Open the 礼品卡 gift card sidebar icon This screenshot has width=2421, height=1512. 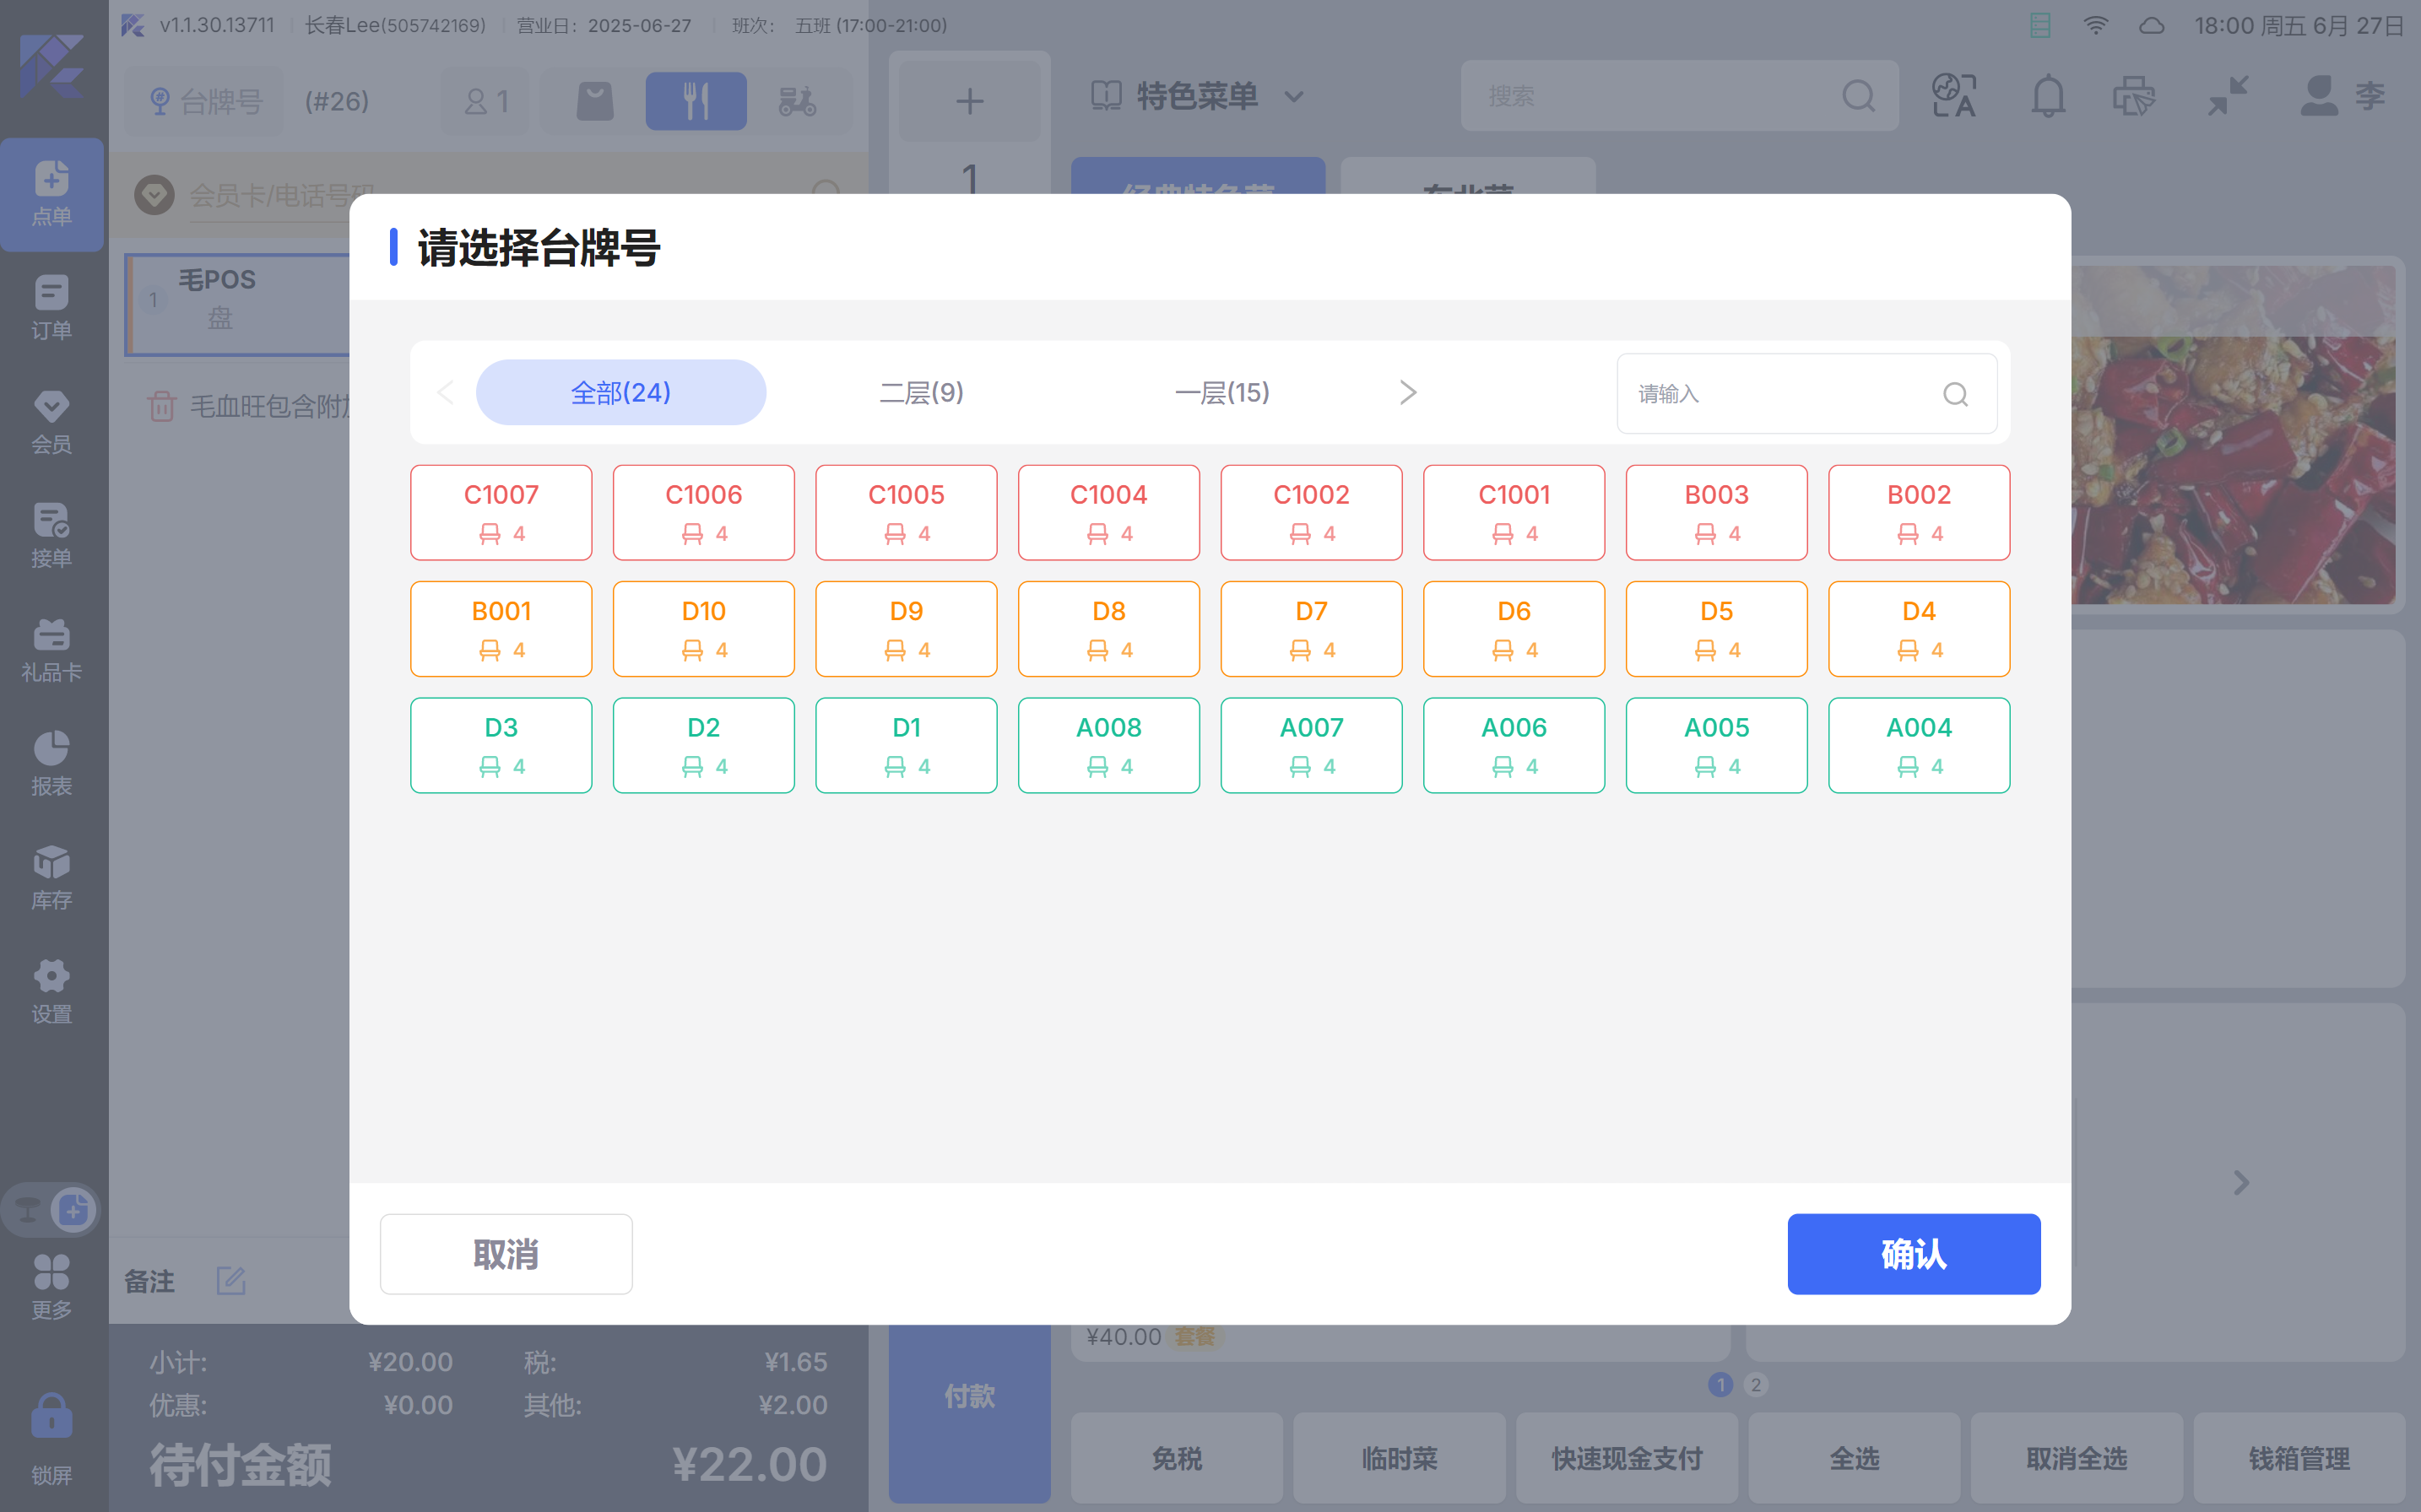[x=52, y=650]
